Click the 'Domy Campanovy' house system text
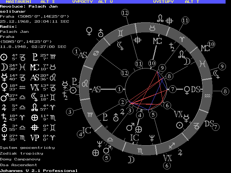This screenshot has width=231, height=173. pos(20,159)
